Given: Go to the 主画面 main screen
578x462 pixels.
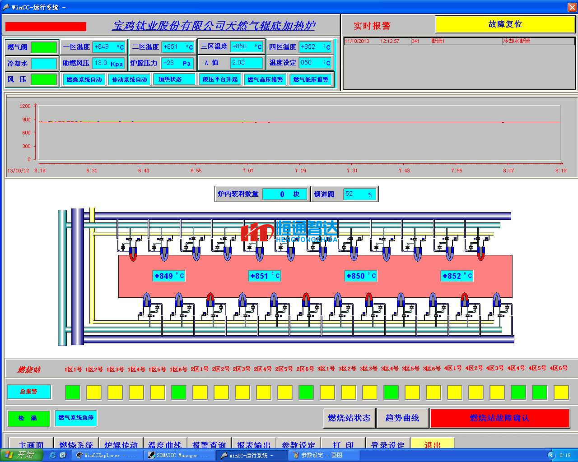Looking at the screenshot, I should point(31,444).
